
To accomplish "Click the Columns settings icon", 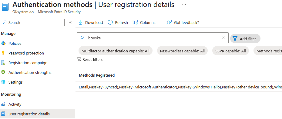I will pyautogui.click(x=135, y=22).
